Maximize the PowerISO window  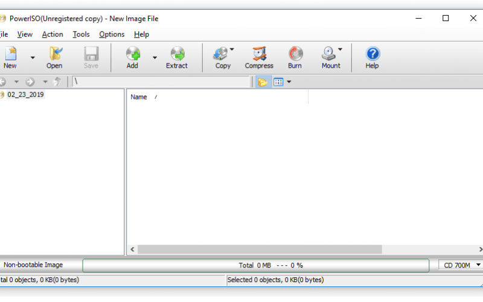coord(446,19)
